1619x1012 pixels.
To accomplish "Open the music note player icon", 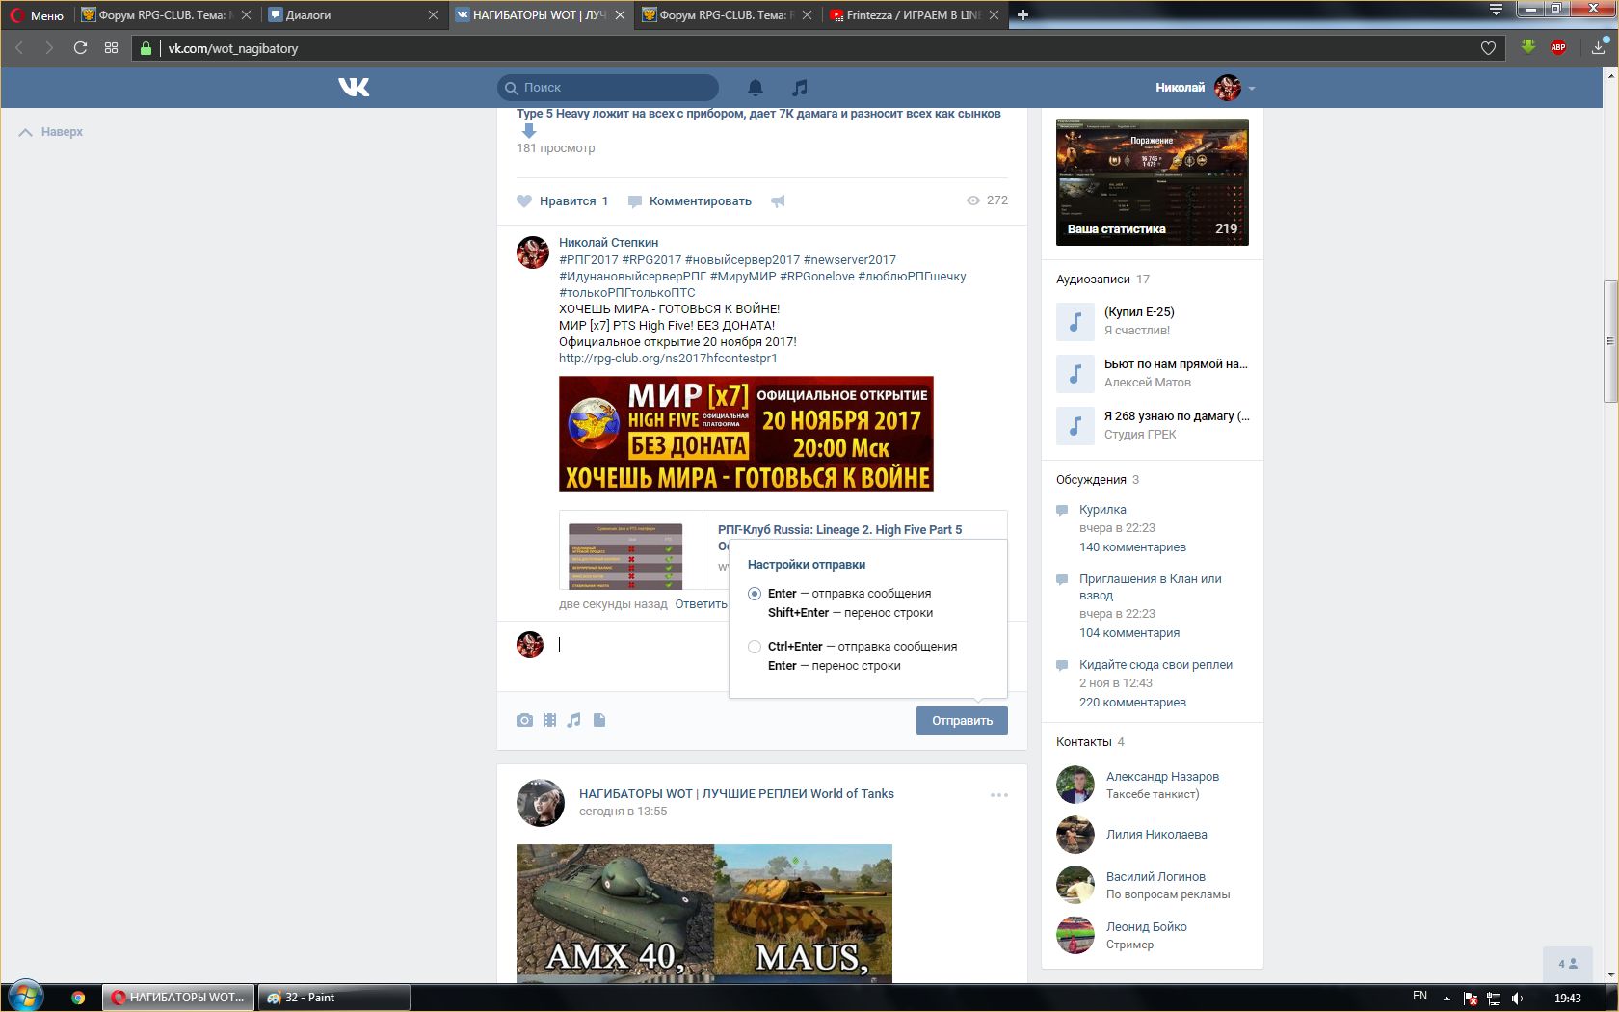I will coord(799,88).
